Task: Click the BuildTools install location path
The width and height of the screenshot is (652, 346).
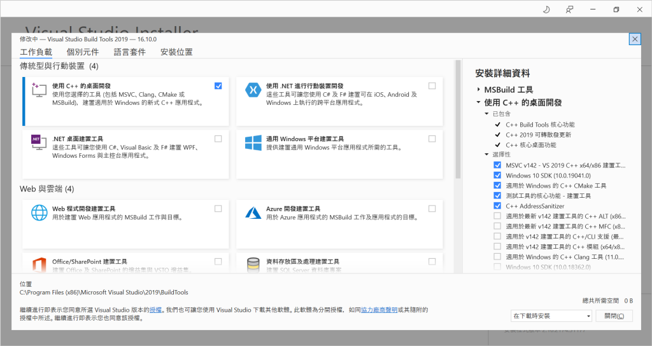Action: point(104,293)
